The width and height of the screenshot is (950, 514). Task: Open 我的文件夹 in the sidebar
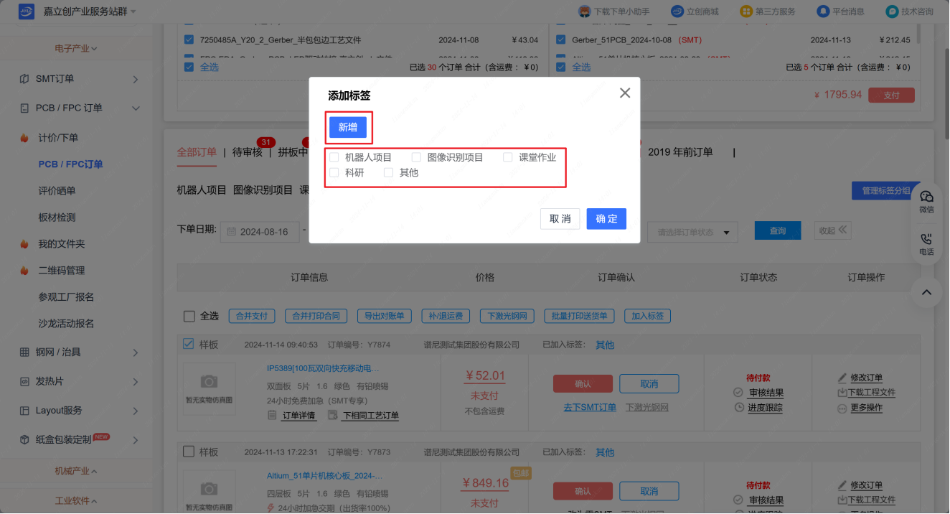pyautogui.click(x=62, y=244)
